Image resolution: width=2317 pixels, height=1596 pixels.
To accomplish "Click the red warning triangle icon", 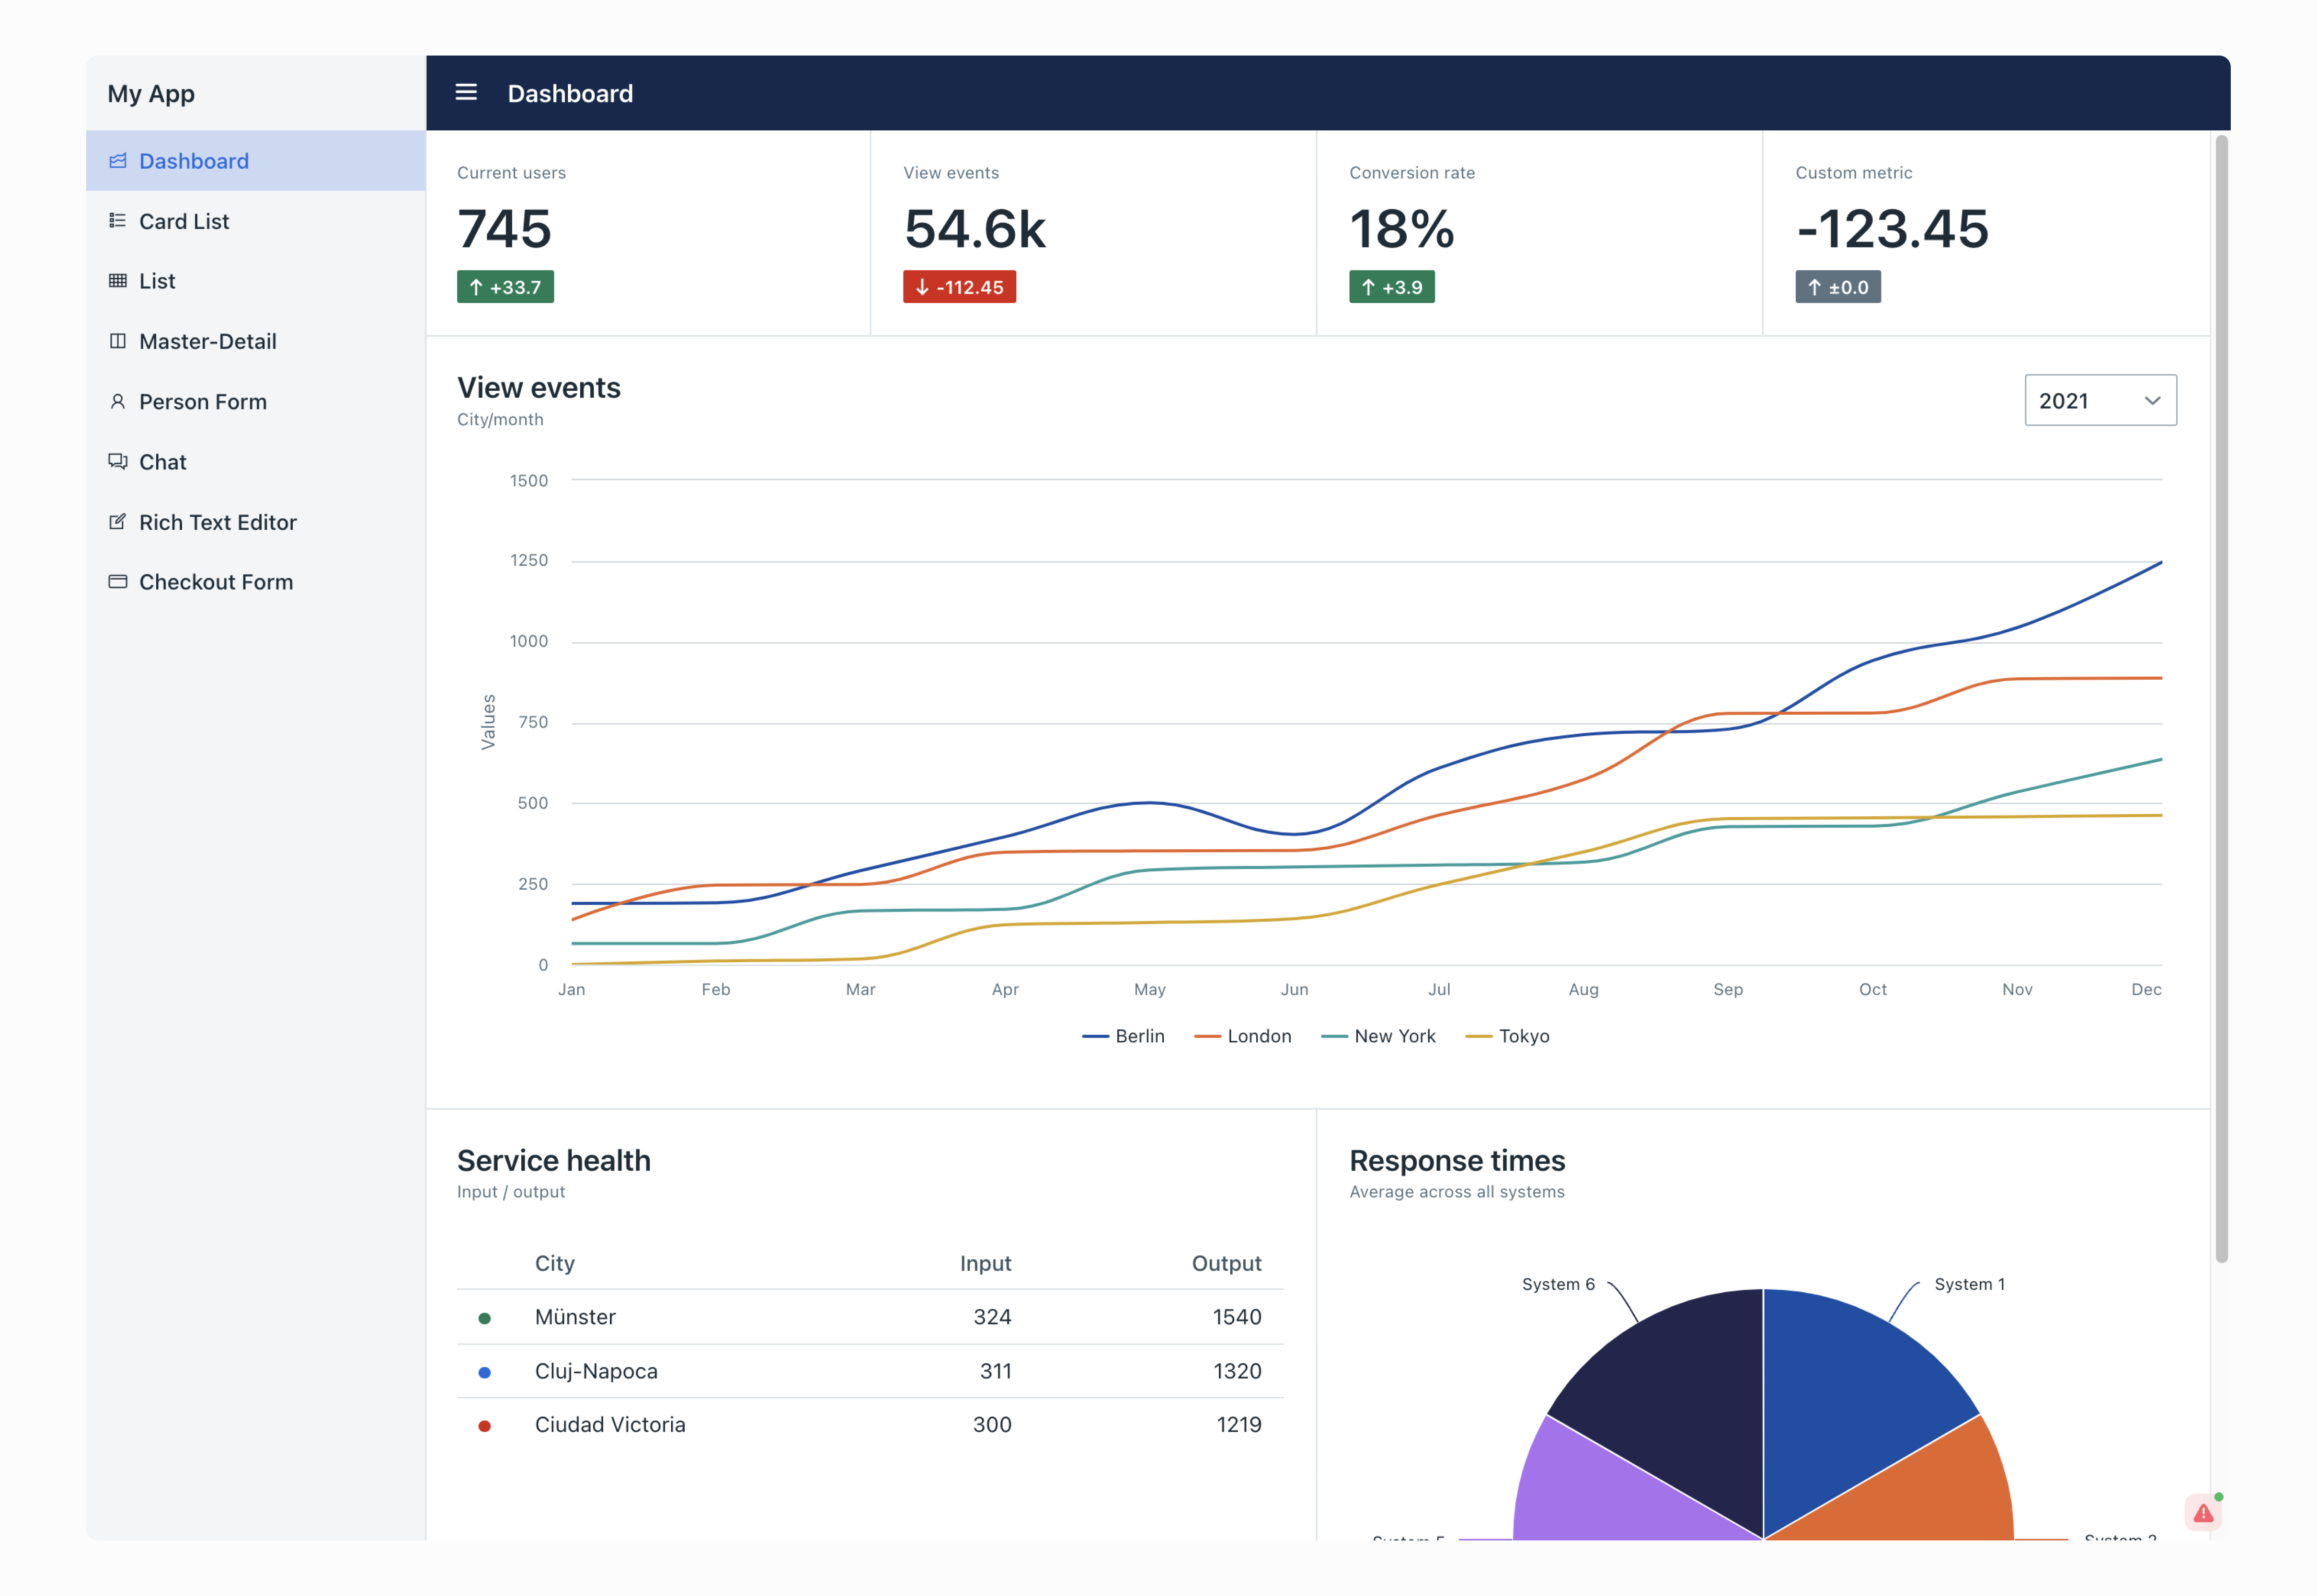I will pyautogui.click(x=2203, y=1513).
